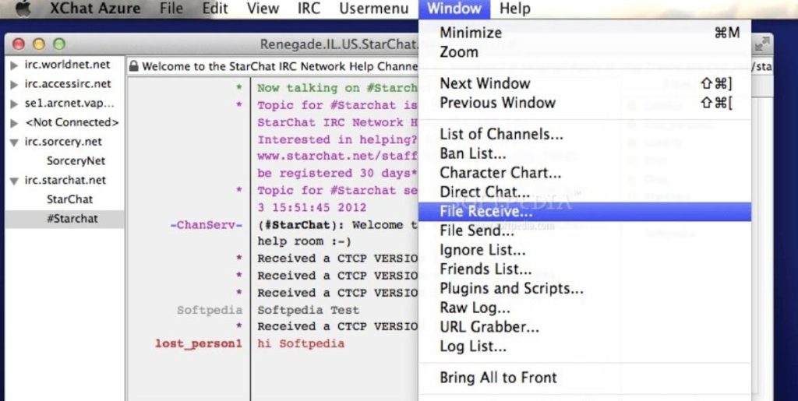This screenshot has height=401, width=798.
Task: Select irc.worldnet.net in the sidebar
Action: tap(67, 65)
